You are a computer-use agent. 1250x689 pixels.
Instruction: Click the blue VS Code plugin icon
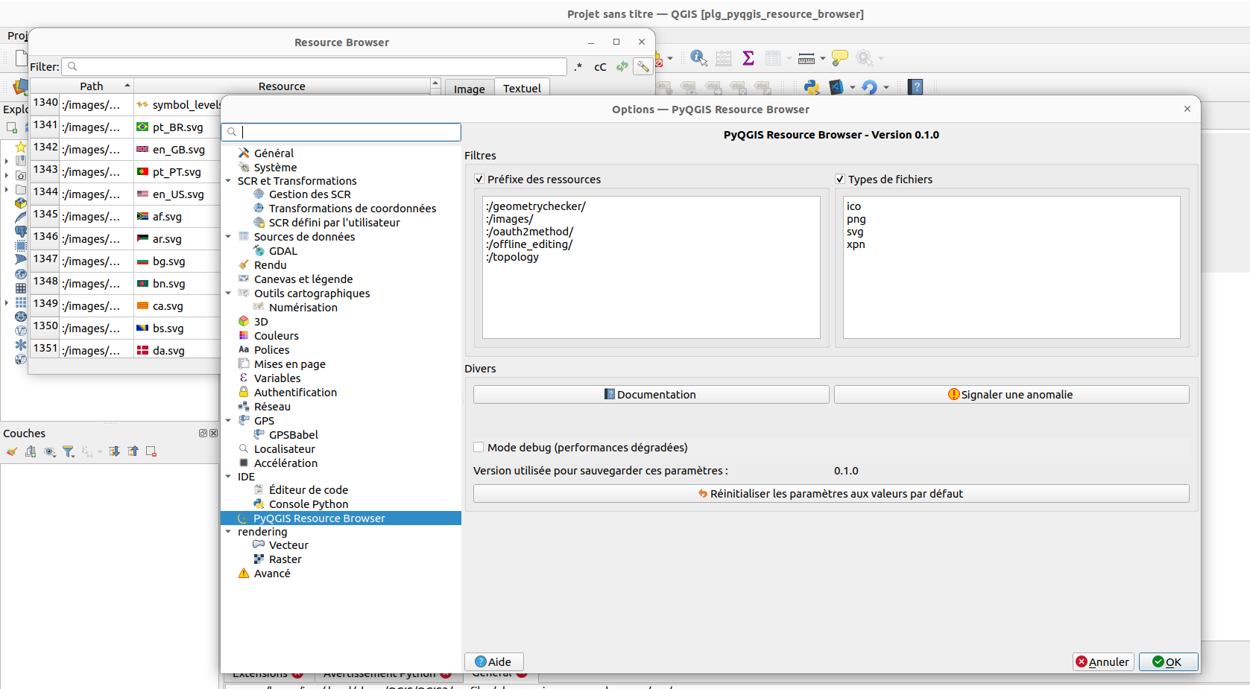[x=836, y=87]
